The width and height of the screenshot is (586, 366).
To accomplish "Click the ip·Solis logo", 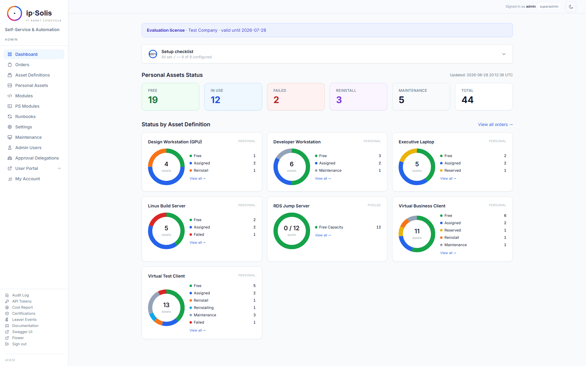I will click(x=34, y=14).
